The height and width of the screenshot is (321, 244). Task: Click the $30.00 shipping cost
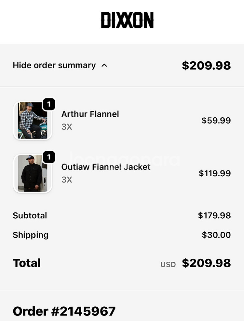(x=216, y=235)
